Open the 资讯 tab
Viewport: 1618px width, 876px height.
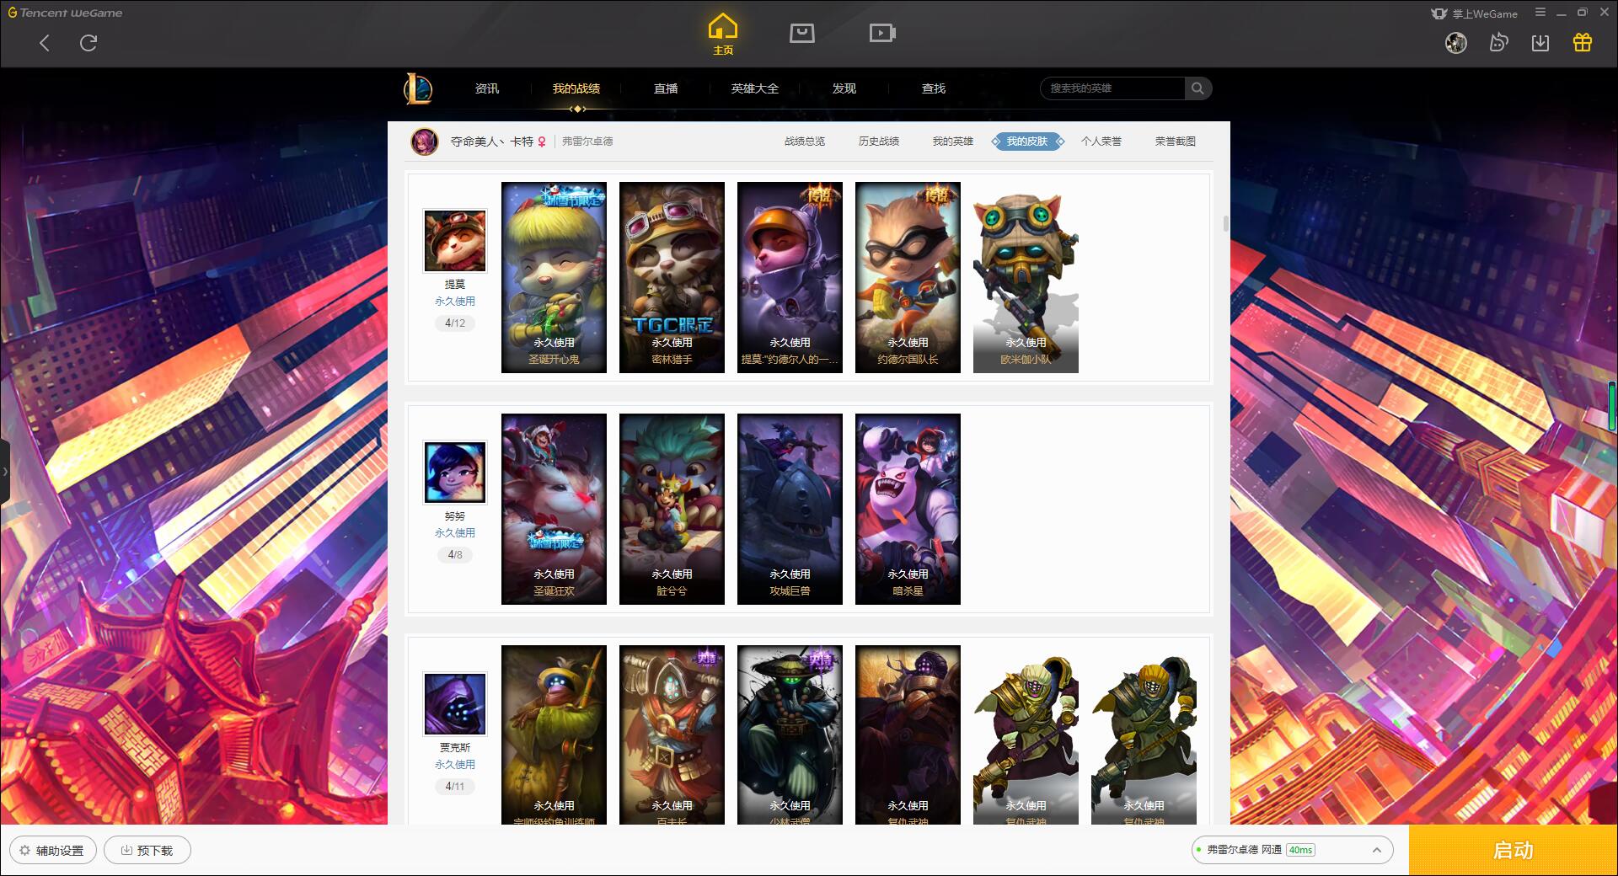[487, 88]
